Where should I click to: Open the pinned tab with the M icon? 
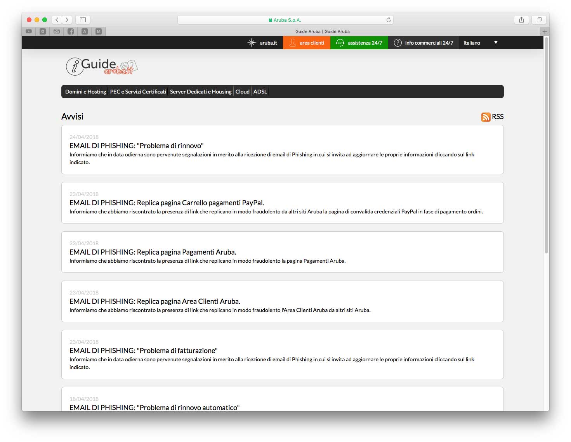(99, 31)
